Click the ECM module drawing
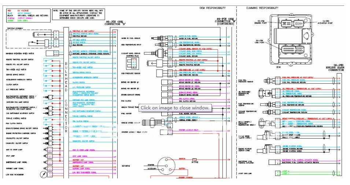The height and width of the screenshot is (185, 350). (291, 39)
